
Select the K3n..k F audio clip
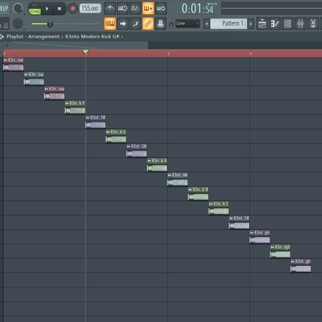(x=75, y=107)
